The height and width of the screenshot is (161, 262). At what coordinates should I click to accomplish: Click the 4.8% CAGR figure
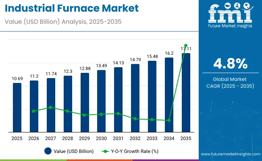click(231, 64)
